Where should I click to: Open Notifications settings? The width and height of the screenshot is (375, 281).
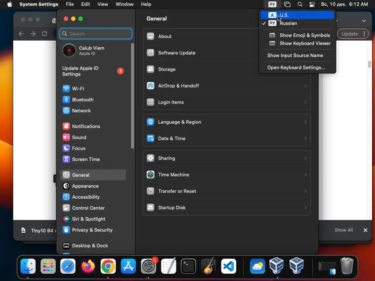click(x=81, y=126)
